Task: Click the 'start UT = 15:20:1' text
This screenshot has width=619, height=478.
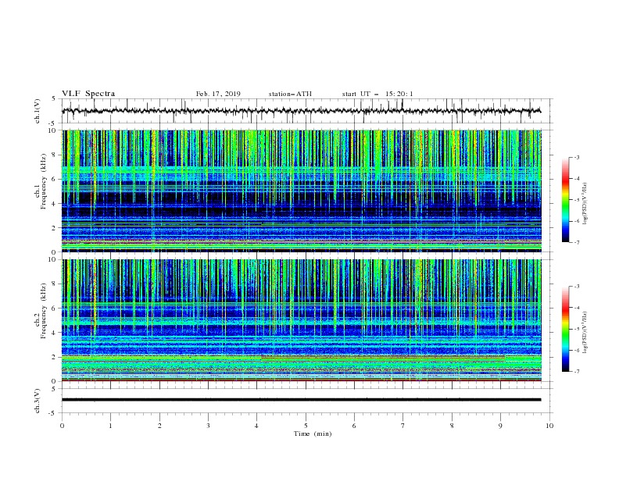Action: (x=377, y=94)
